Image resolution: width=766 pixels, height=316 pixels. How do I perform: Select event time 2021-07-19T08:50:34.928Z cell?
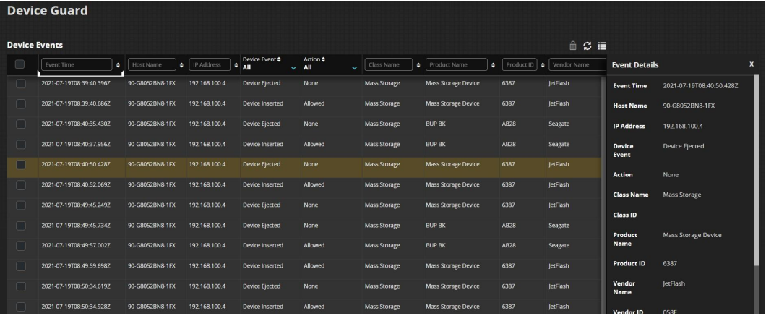click(76, 307)
